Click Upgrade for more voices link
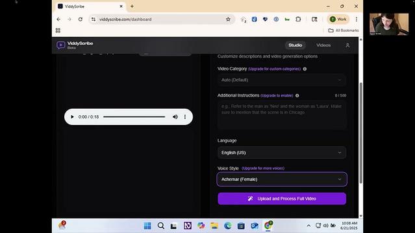 point(263,168)
